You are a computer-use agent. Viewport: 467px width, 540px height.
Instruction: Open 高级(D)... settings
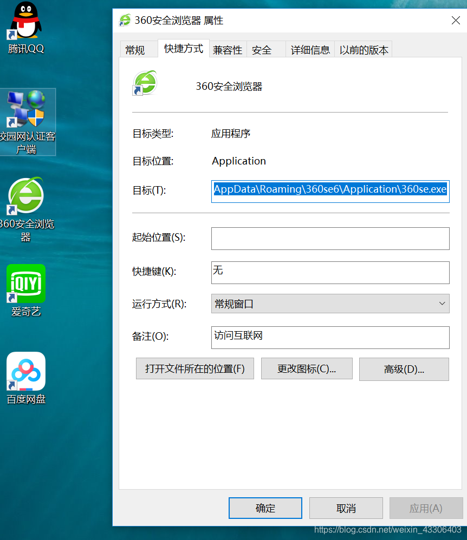coord(404,369)
